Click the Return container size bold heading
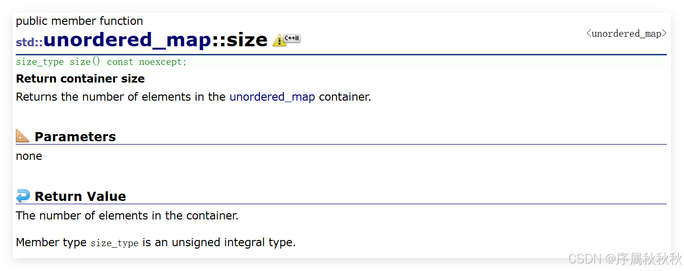The height and width of the screenshot is (271, 684). [80, 79]
